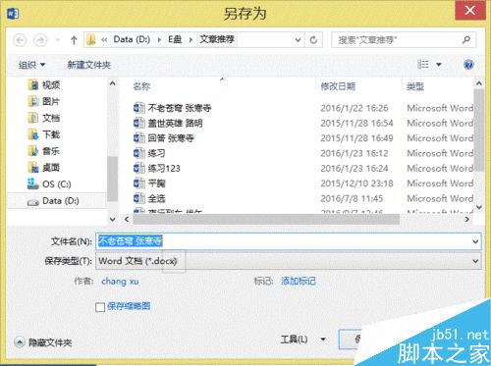The width and height of the screenshot is (491, 366).
Task: Click horizontal scrollbar right arrow
Action: tap(467, 219)
